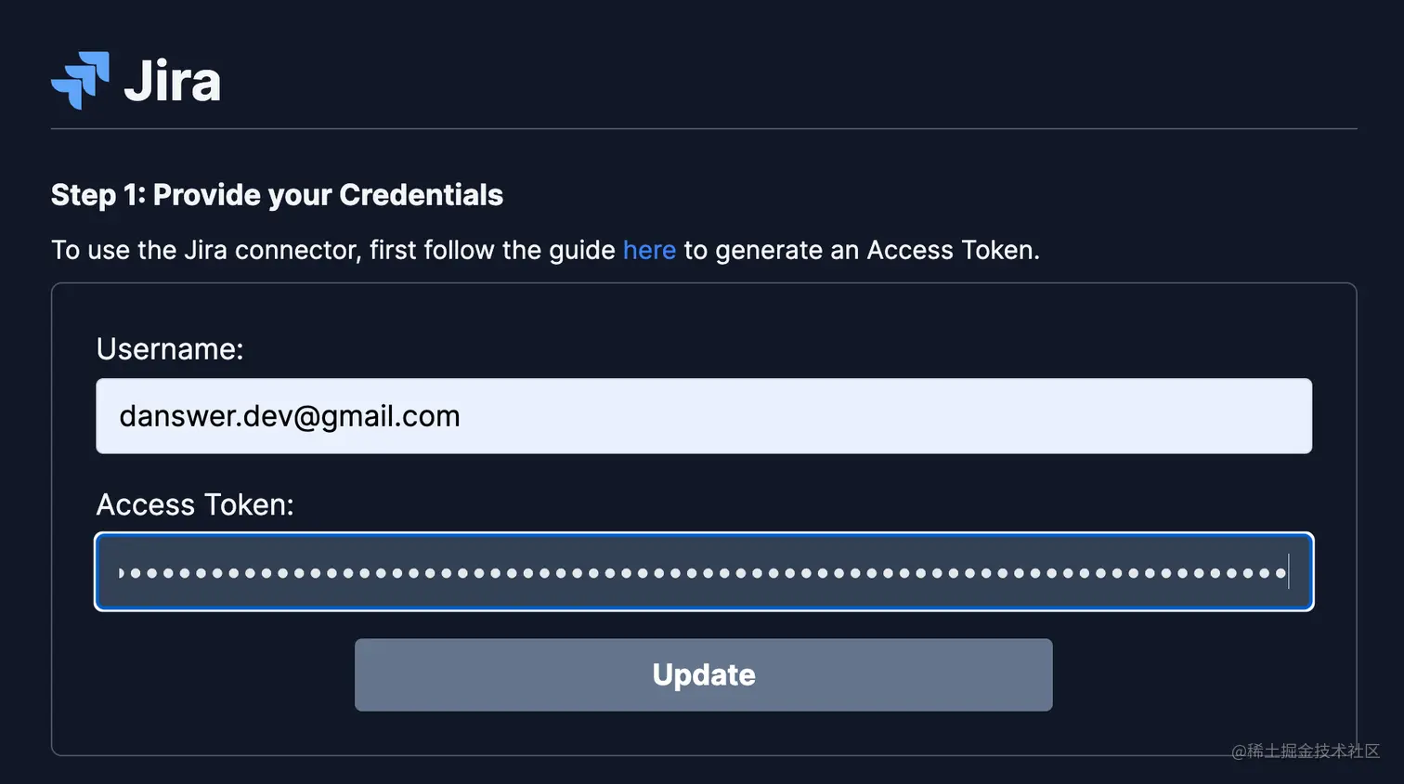Click the blue Jira logo icon
Viewport: 1404px width, 784px height.
point(80,80)
